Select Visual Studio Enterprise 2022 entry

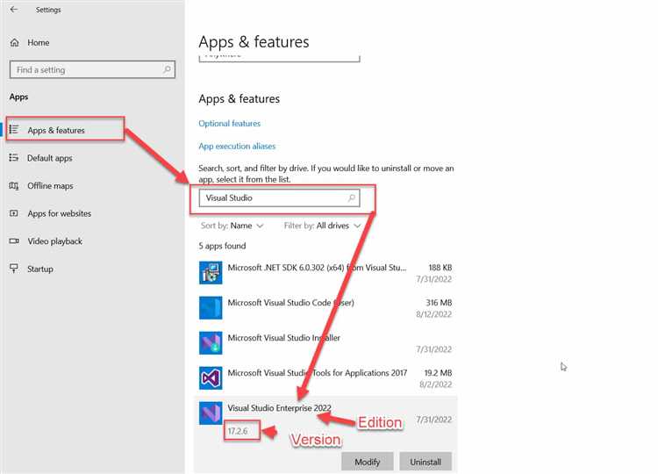325,434
